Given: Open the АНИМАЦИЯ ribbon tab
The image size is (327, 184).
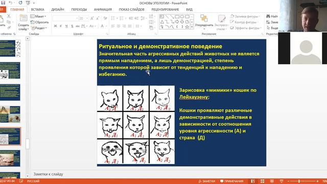Looking at the screenshot, I should pos(103,9).
